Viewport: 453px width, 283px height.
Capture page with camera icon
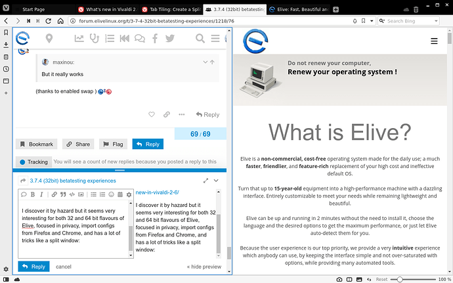coord(339,279)
